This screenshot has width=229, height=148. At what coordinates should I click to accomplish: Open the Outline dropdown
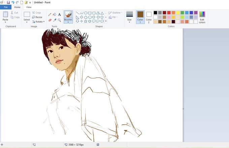pos(116,13)
